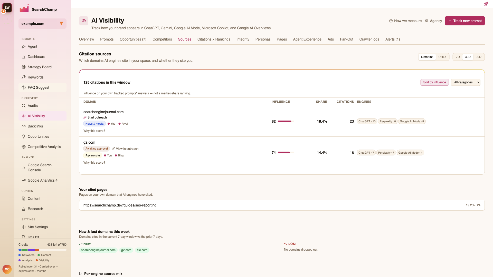
Task: Open the Crawler logs tab
Action: coord(369,39)
